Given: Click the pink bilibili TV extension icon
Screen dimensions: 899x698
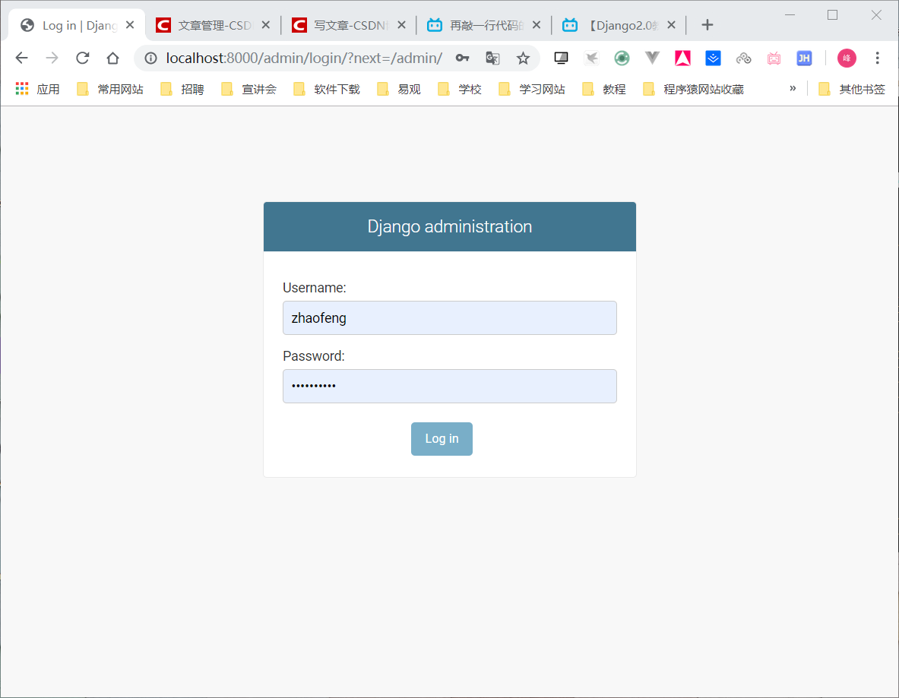Looking at the screenshot, I should click(x=774, y=58).
